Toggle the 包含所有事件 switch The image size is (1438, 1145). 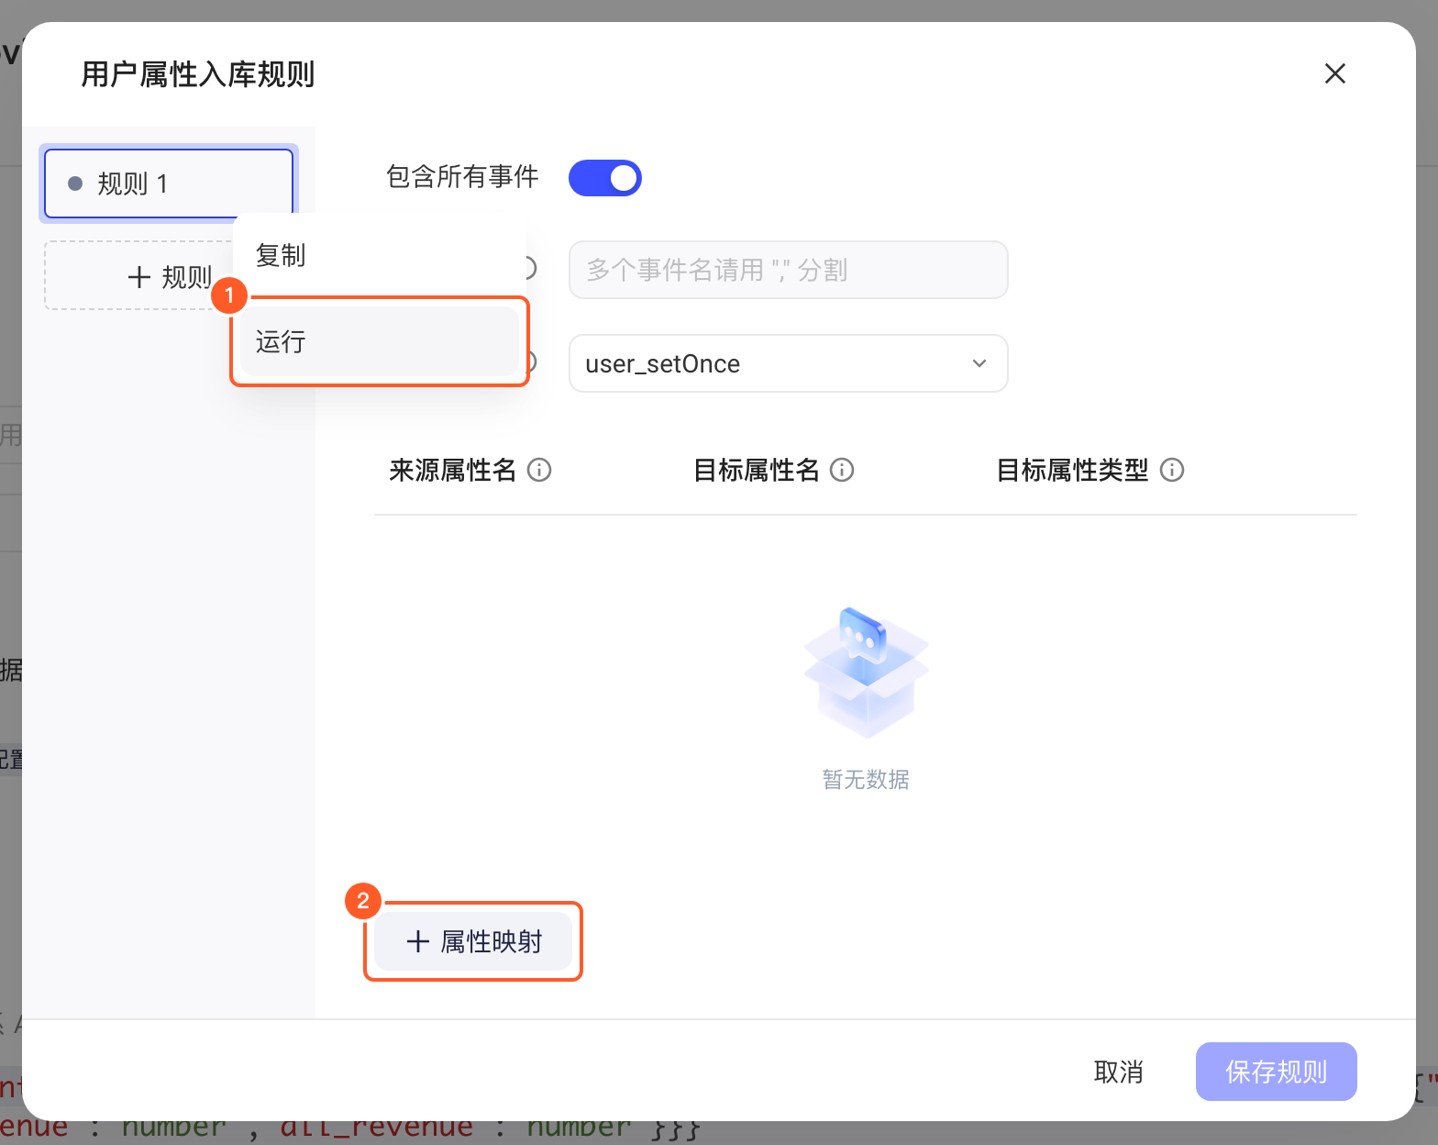click(605, 178)
